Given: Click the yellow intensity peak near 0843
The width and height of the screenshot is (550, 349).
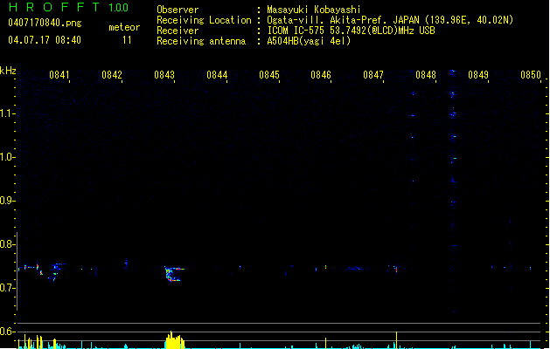Looking at the screenshot, I should [x=174, y=340].
